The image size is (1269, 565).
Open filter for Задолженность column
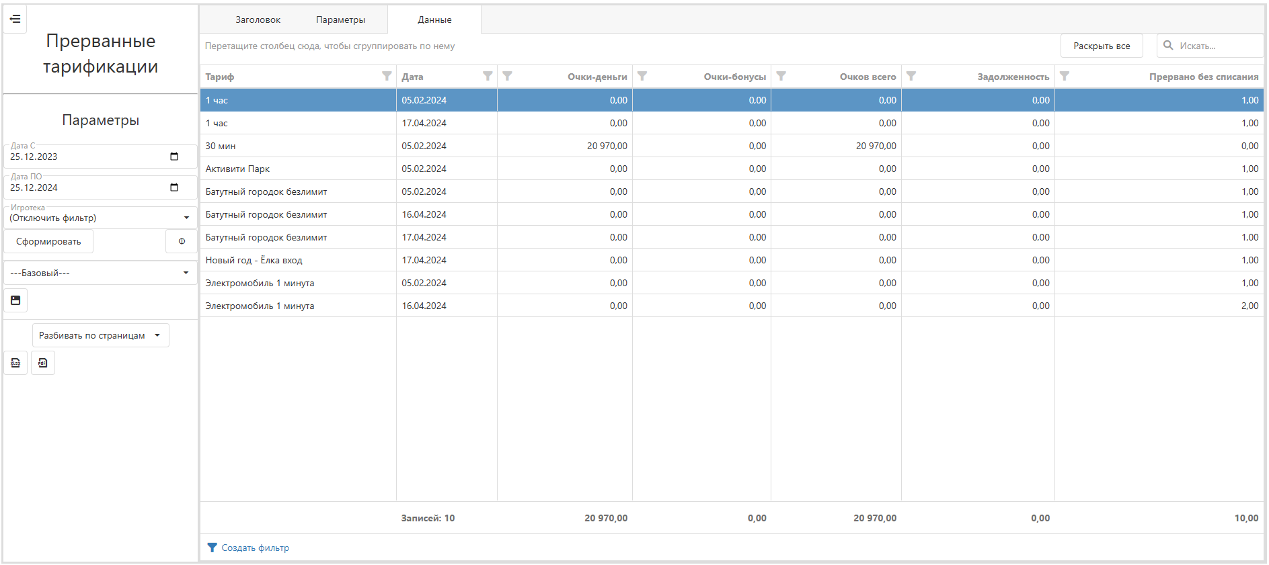911,76
